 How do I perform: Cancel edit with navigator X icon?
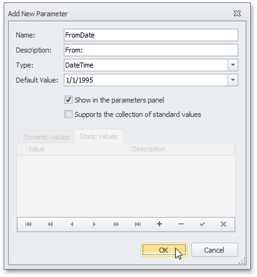click(x=223, y=224)
